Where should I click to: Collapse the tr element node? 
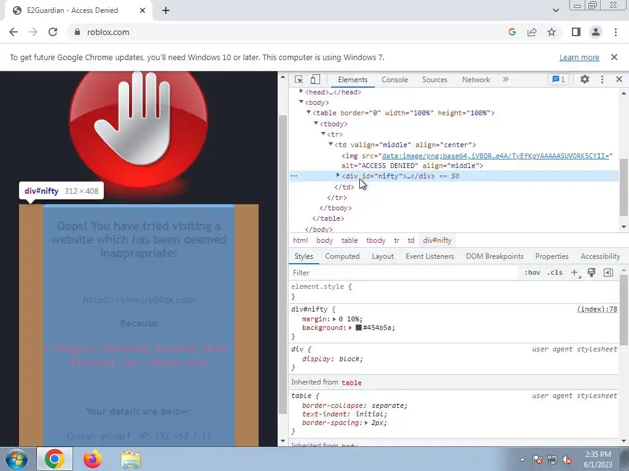click(323, 134)
